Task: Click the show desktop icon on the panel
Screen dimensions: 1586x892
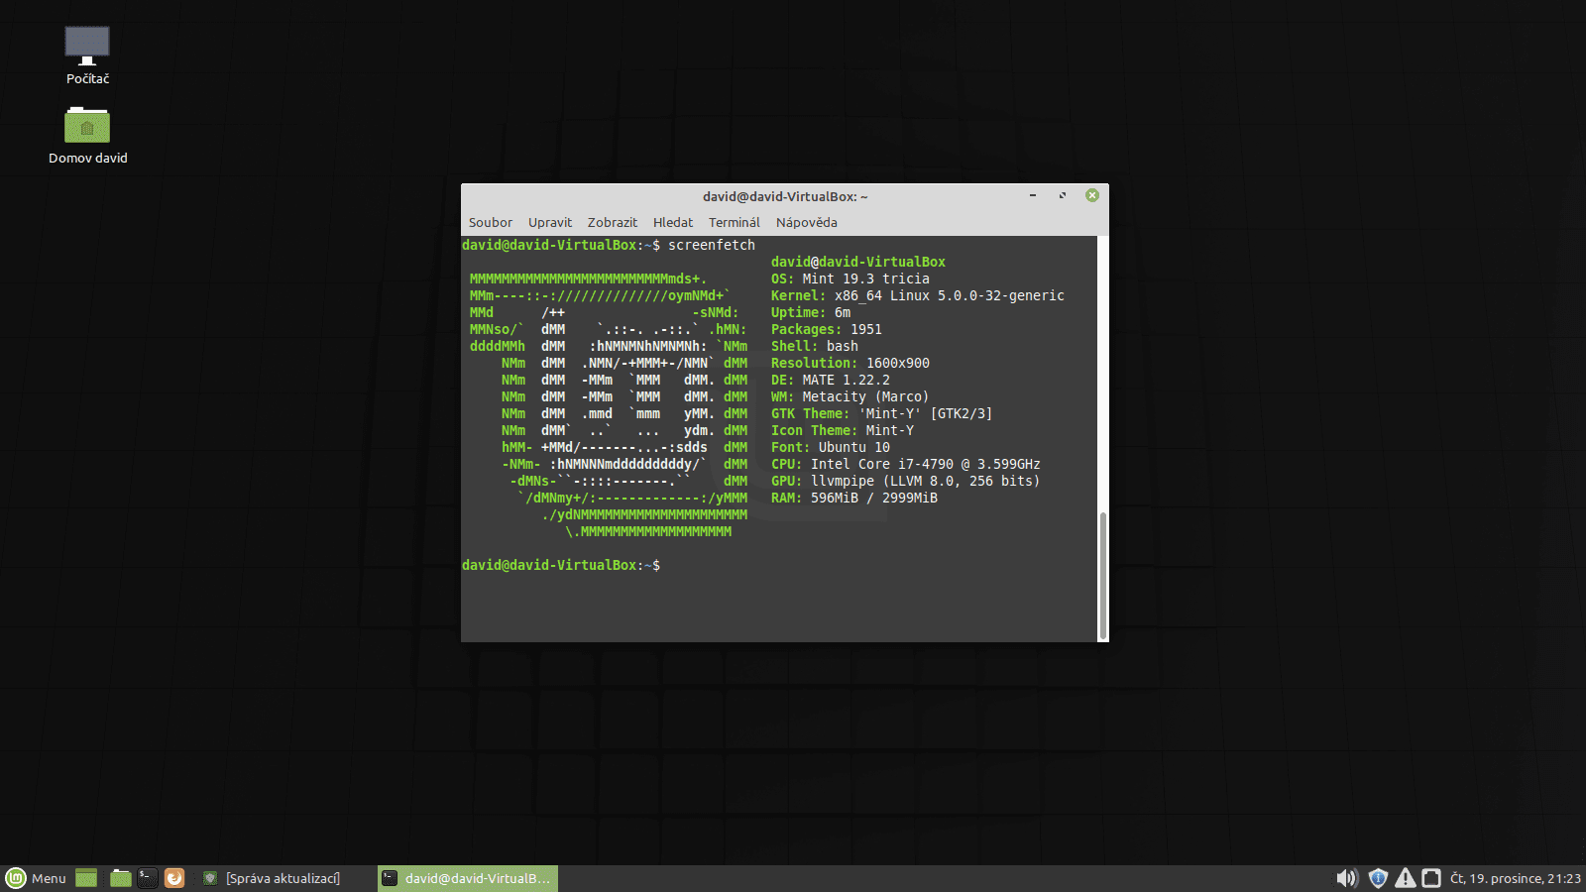Action: tap(86, 878)
